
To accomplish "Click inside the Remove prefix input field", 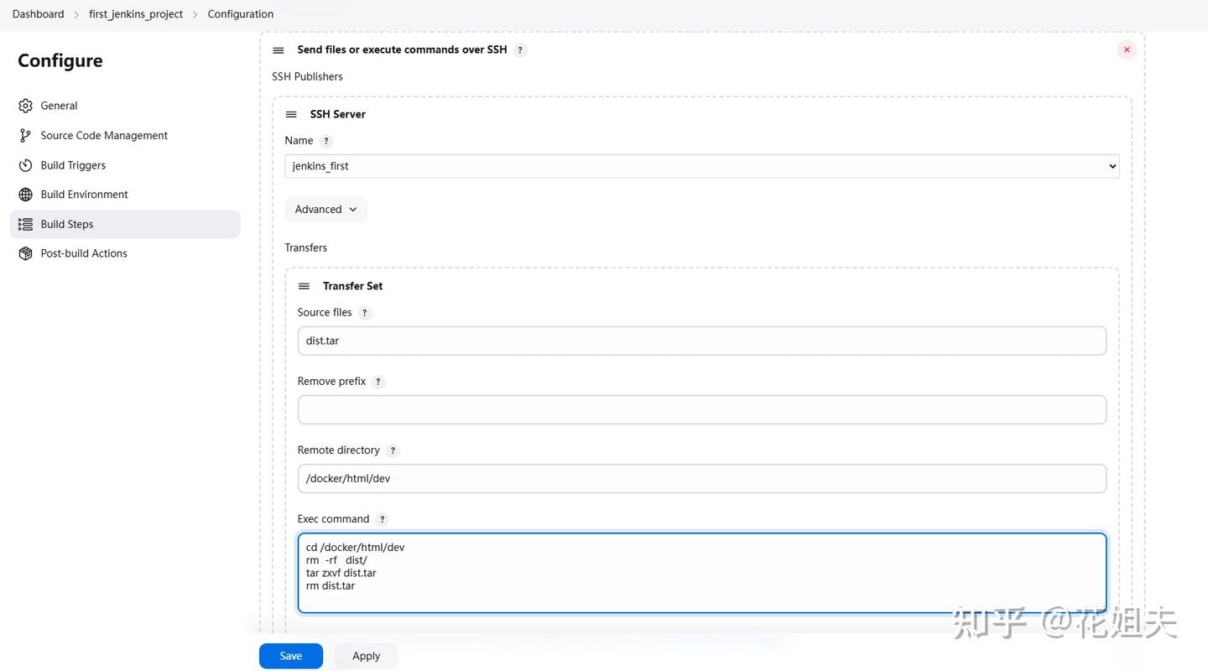I will 701,409.
